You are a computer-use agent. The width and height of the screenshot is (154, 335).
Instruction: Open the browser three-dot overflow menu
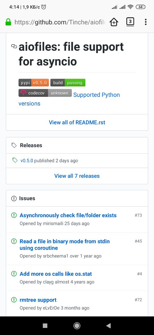(x=146, y=22)
